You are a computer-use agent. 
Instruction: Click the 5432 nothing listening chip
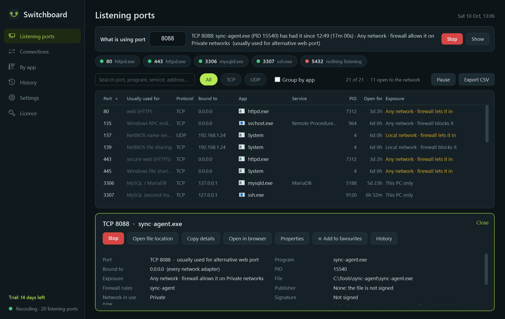point(333,61)
